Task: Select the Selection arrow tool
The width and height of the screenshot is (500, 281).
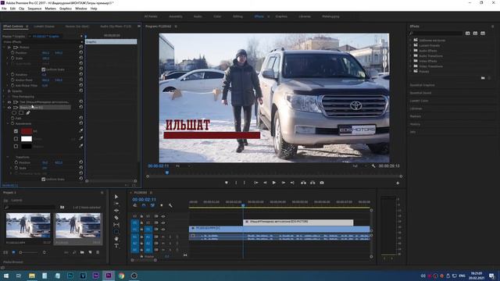Action: 116,197
